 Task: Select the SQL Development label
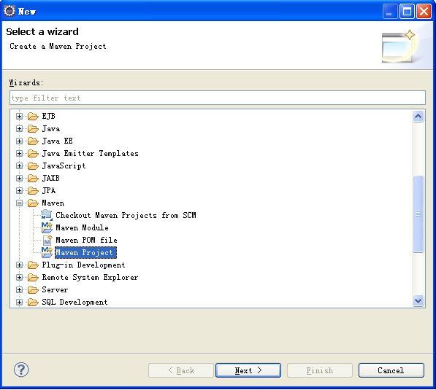(74, 302)
